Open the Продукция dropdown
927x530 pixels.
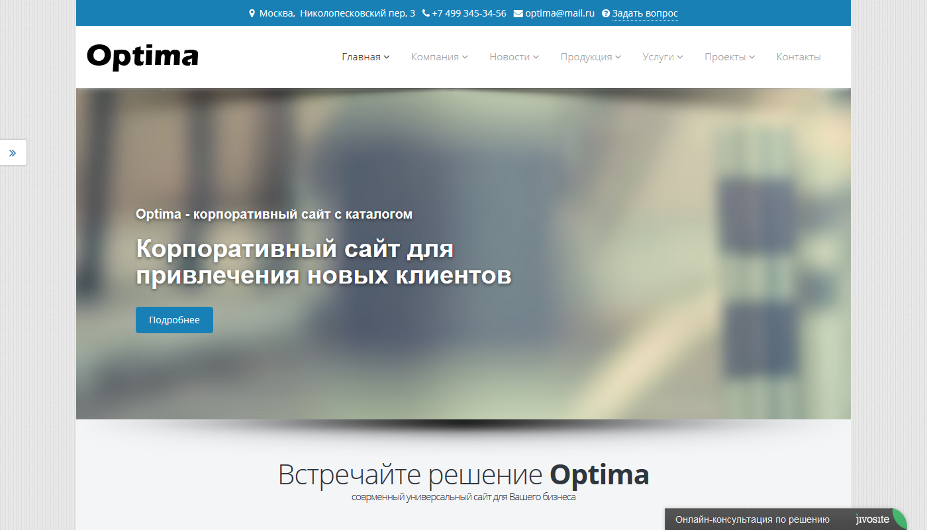(591, 57)
